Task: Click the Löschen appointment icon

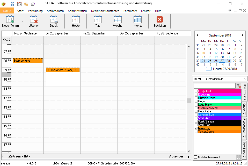Action: pyautogui.click(x=34, y=20)
